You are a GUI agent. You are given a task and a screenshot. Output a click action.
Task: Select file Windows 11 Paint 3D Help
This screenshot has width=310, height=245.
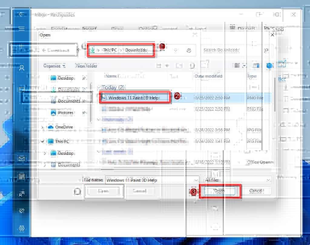[x=134, y=98]
